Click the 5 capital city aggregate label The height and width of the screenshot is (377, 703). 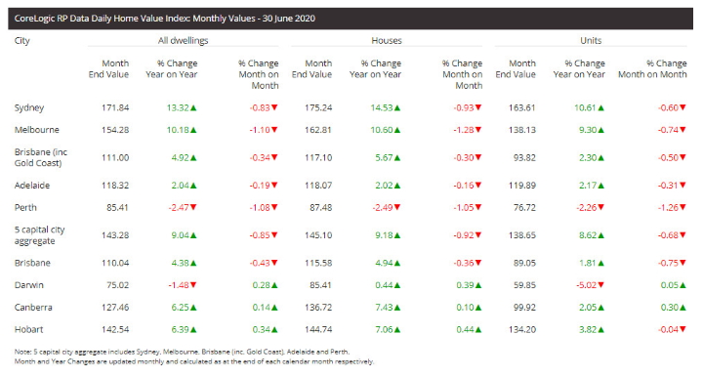[39, 235]
